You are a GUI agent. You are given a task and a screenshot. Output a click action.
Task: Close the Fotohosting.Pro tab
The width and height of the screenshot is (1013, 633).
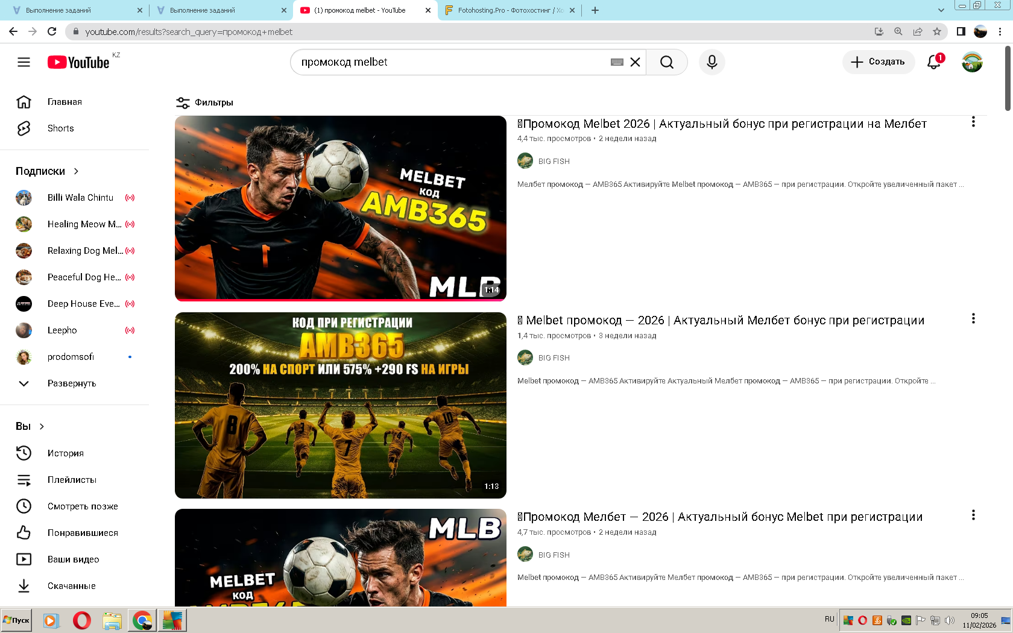(x=572, y=10)
